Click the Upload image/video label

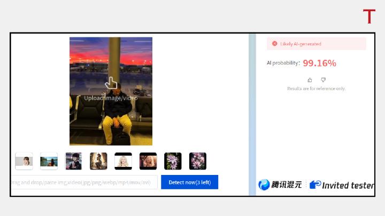(111, 98)
